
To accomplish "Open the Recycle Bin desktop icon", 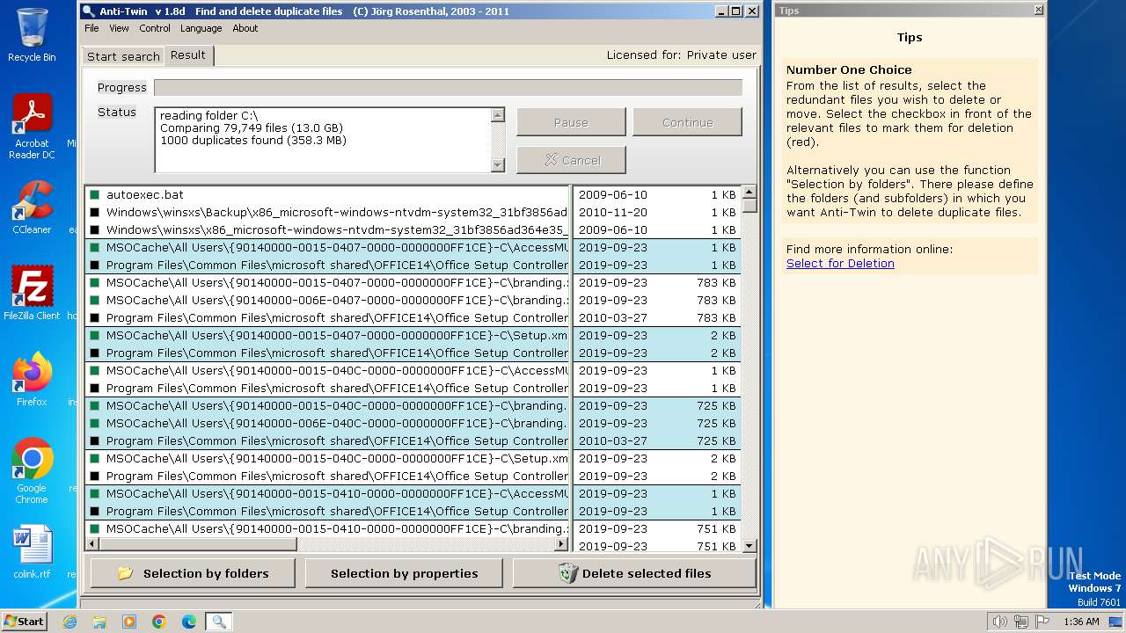I will (32, 35).
